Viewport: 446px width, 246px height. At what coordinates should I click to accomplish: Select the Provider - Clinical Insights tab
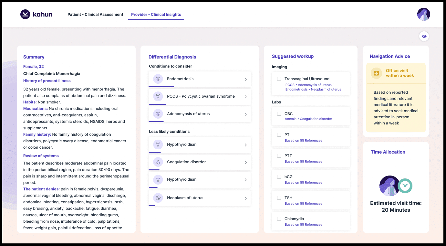156,14
